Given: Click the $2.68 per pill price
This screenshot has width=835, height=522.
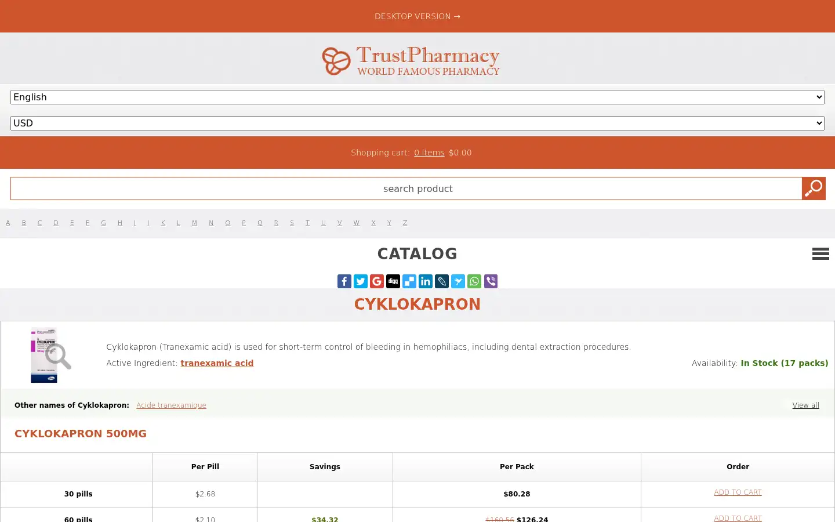Looking at the screenshot, I should pyautogui.click(x=205, y=494).
